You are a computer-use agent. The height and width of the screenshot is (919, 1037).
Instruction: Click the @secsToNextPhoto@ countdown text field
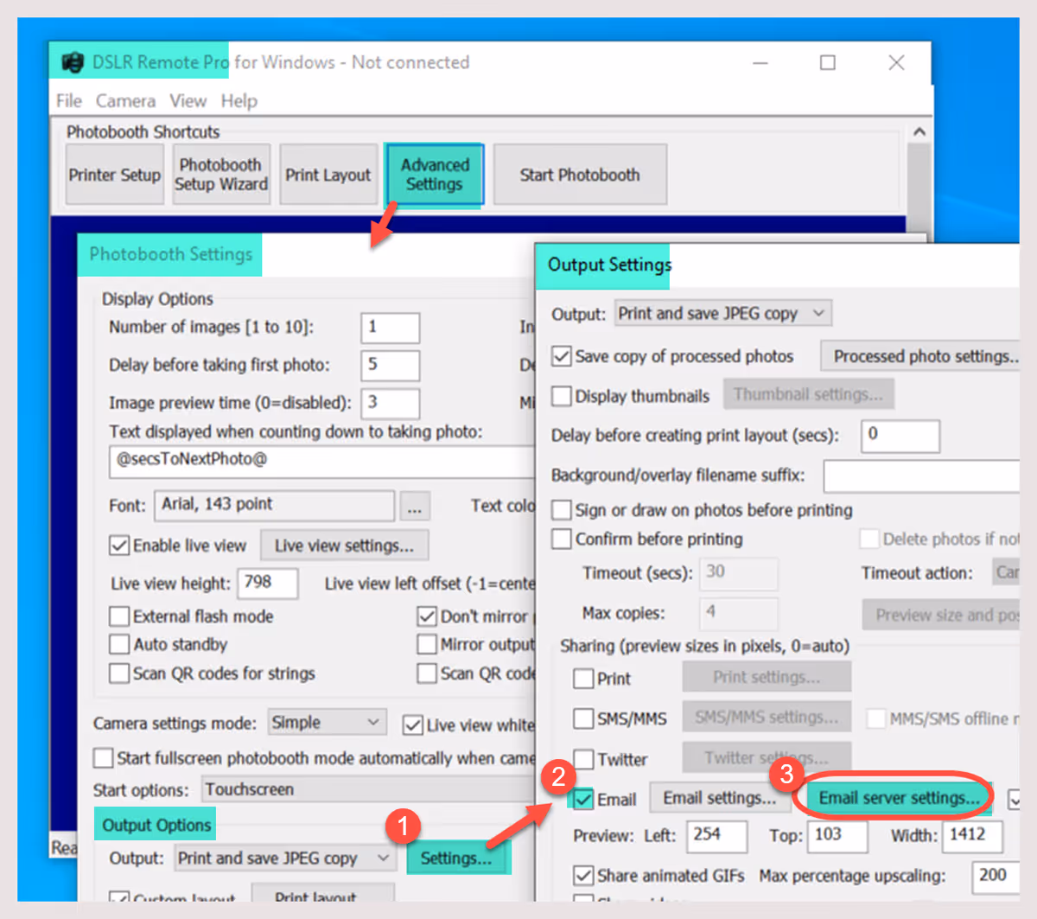pyautogui.click(x=322, y=461)
